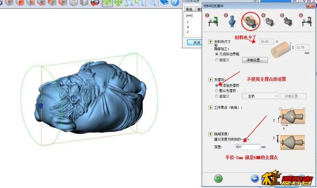The width and height of the screenshot is (317, 188).
Task: Open help for 支撑件 section
Action: (210, 80)
